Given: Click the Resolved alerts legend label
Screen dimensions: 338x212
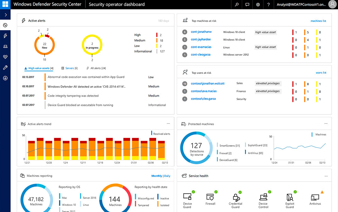Looking at the screenshot, I should pos(162,134).
